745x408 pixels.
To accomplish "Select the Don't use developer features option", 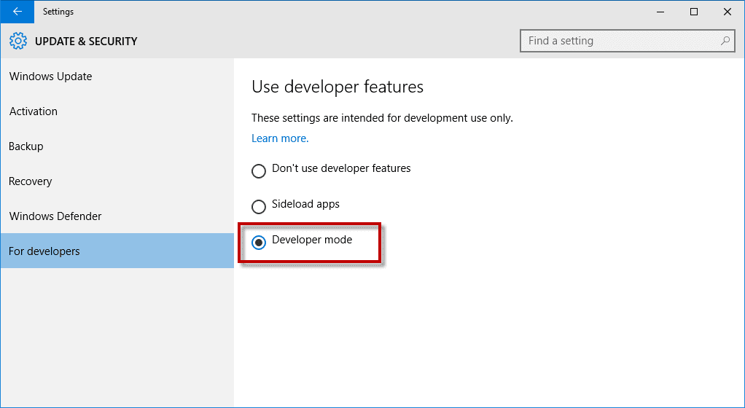I will tap(259, 171).
